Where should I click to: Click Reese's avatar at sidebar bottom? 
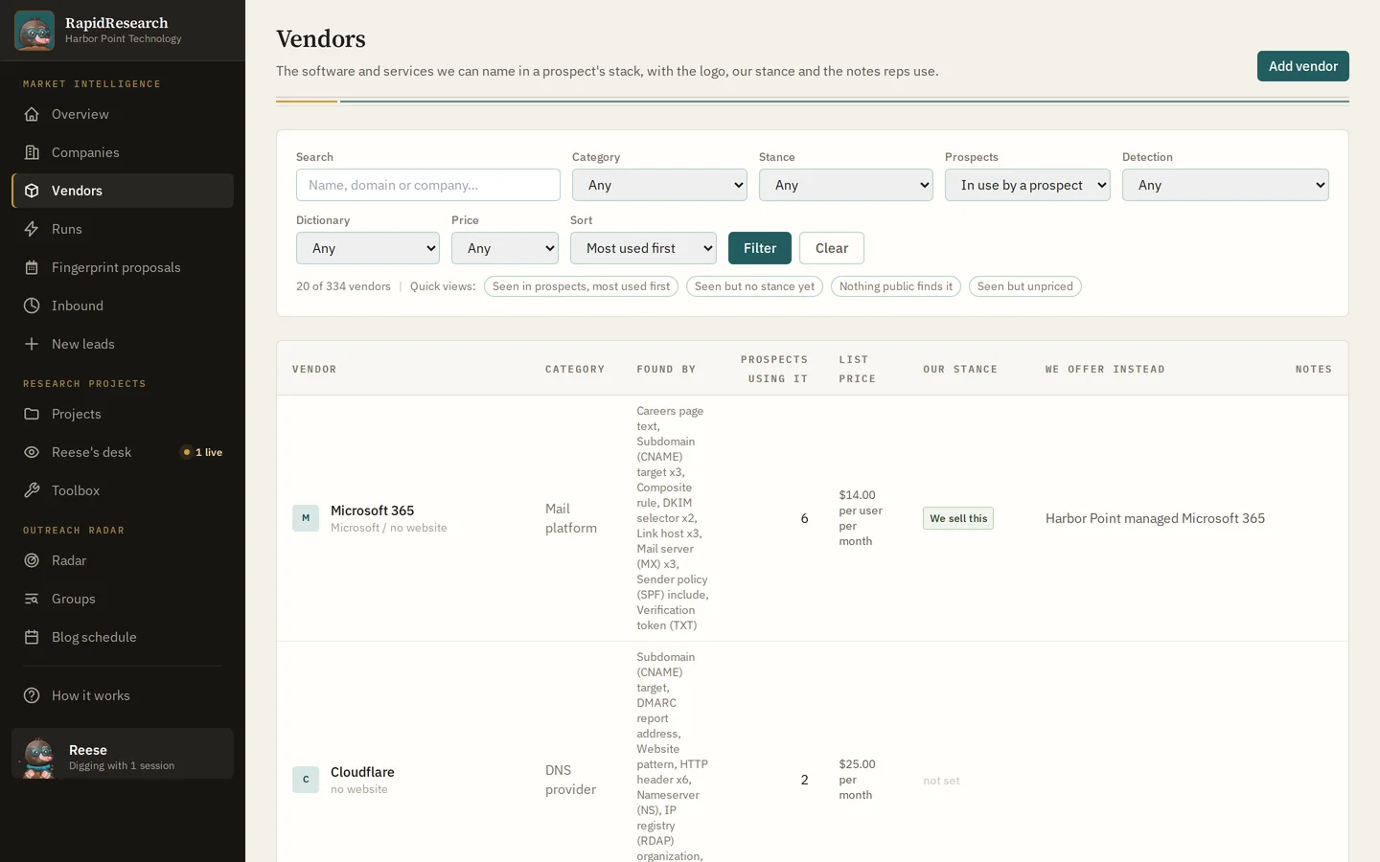[x=38, y=758]
